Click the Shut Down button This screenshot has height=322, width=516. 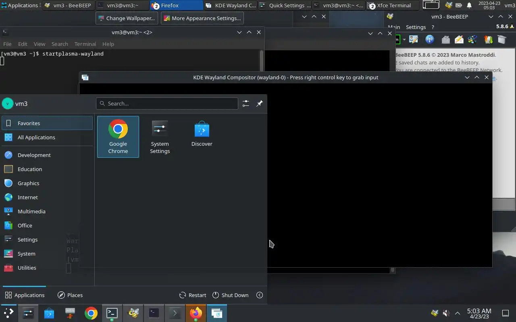coord(230,295)
